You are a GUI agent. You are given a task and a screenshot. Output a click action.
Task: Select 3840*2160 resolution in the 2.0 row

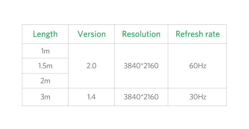141,66
